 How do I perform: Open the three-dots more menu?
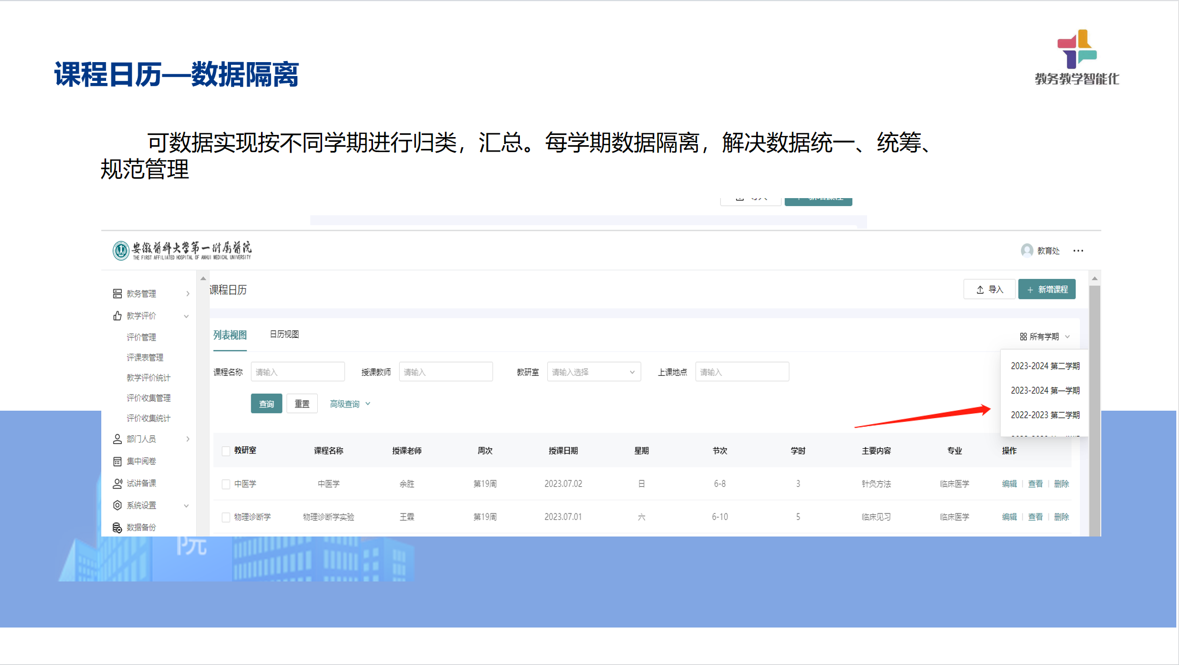pos(1078,251)
